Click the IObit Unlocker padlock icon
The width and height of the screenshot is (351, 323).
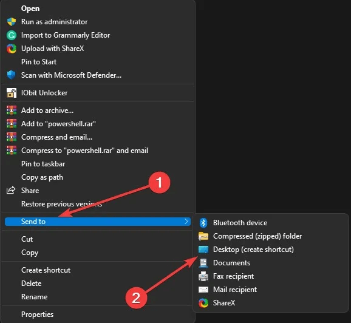12,93
